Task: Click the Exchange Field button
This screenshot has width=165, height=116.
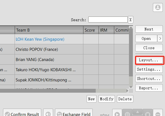Action: click(x=73, y=114)
